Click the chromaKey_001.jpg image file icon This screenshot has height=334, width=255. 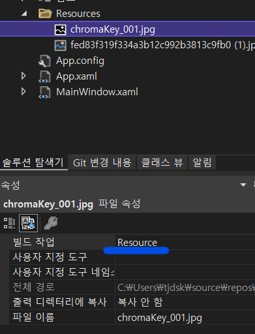60,29
